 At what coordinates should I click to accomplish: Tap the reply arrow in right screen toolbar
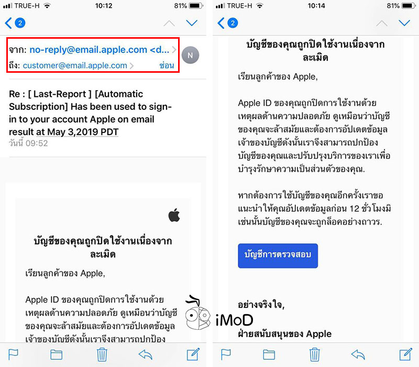(x=358, y=355)
